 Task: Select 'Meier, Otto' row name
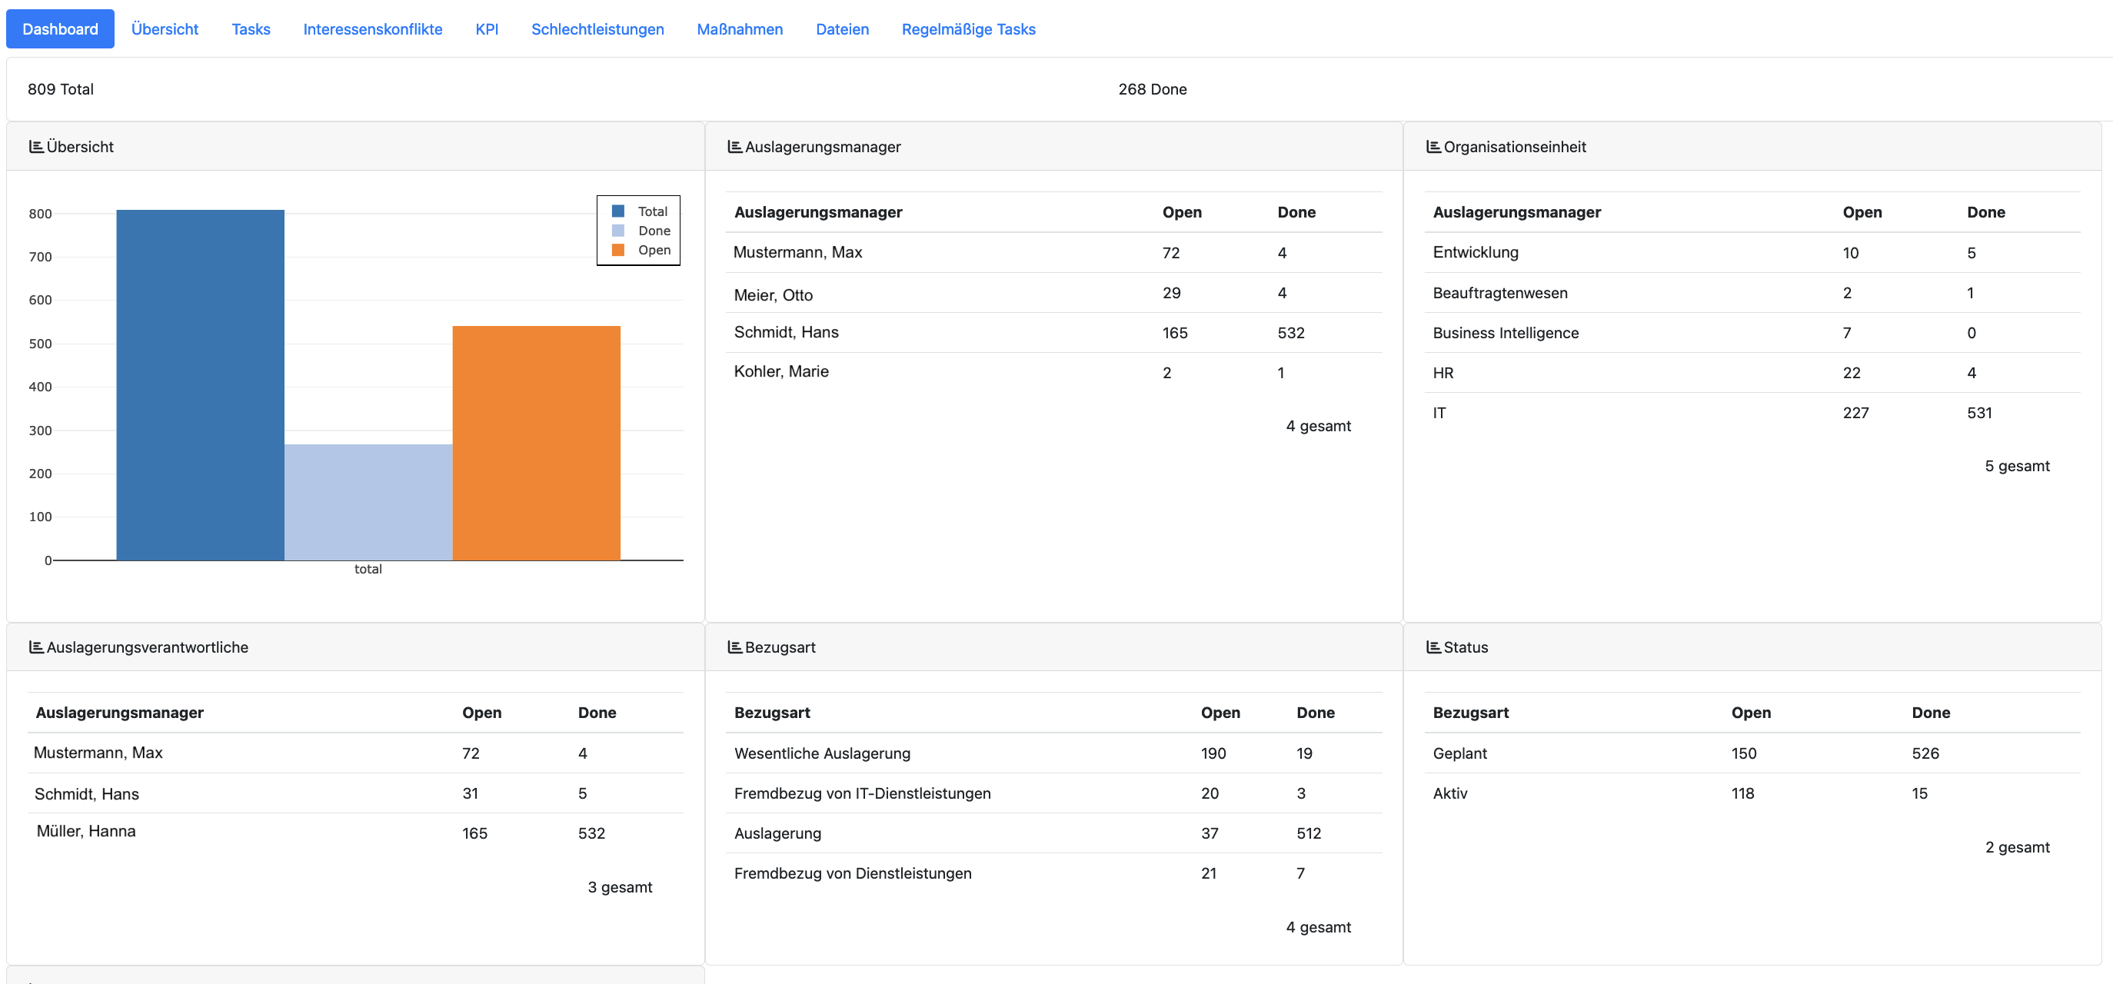point(774,295)
